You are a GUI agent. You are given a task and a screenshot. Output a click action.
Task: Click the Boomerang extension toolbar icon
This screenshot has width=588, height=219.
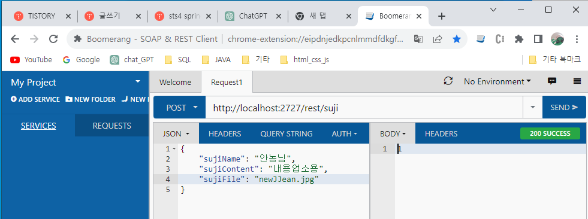click(481, 39)
